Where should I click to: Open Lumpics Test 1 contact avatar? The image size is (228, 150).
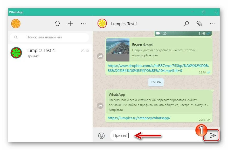pos(102,23)
